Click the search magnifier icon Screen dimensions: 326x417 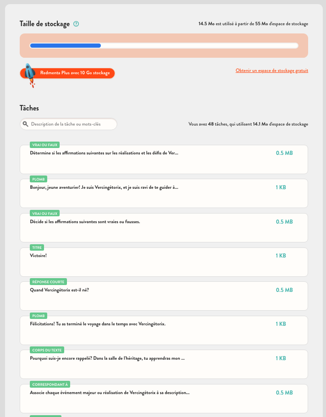[x=26, y=124]
